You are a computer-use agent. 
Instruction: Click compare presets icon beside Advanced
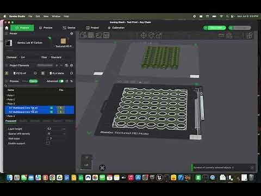tap(67, 81)
